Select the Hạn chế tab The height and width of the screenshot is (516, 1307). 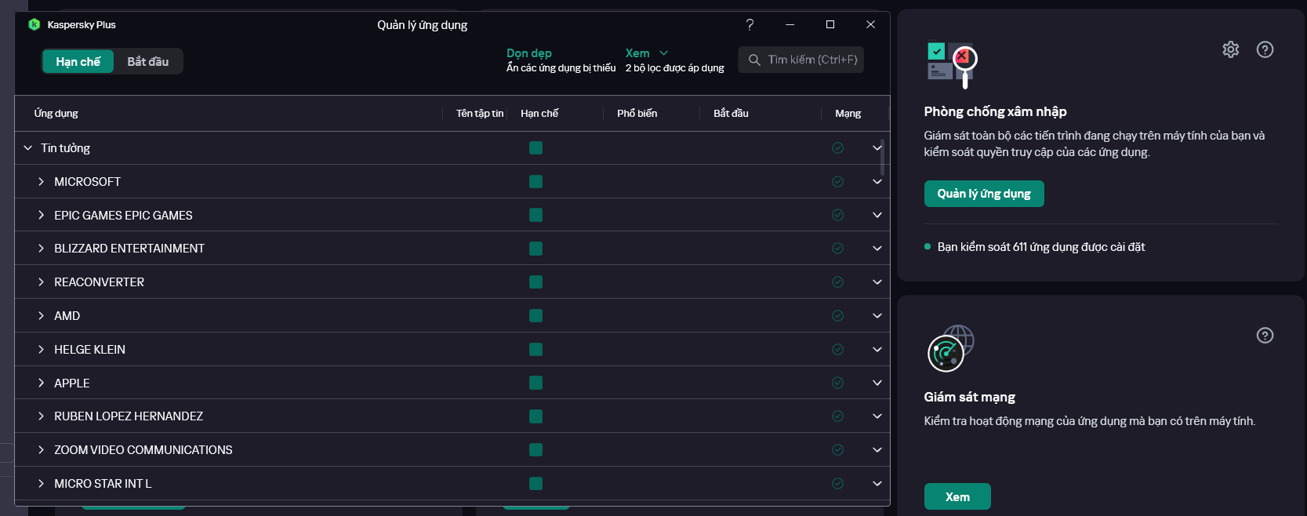(78, 61)
